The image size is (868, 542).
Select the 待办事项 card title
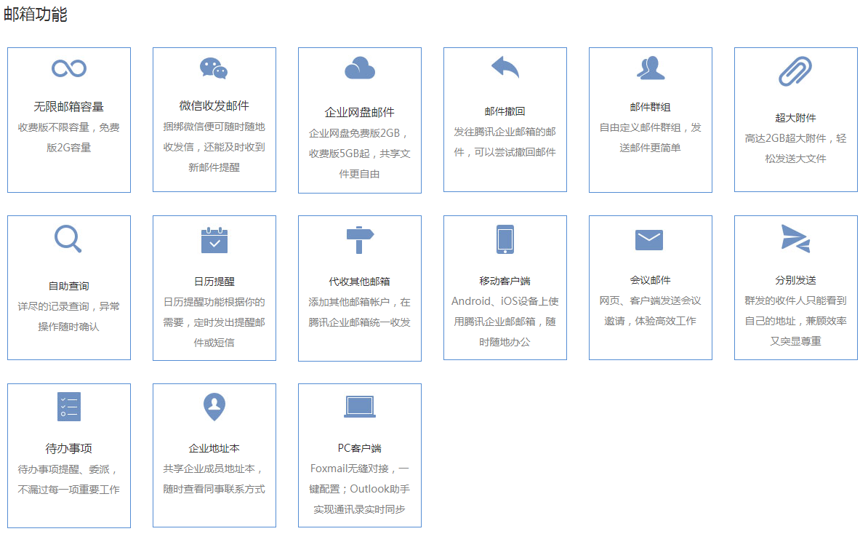69,448
